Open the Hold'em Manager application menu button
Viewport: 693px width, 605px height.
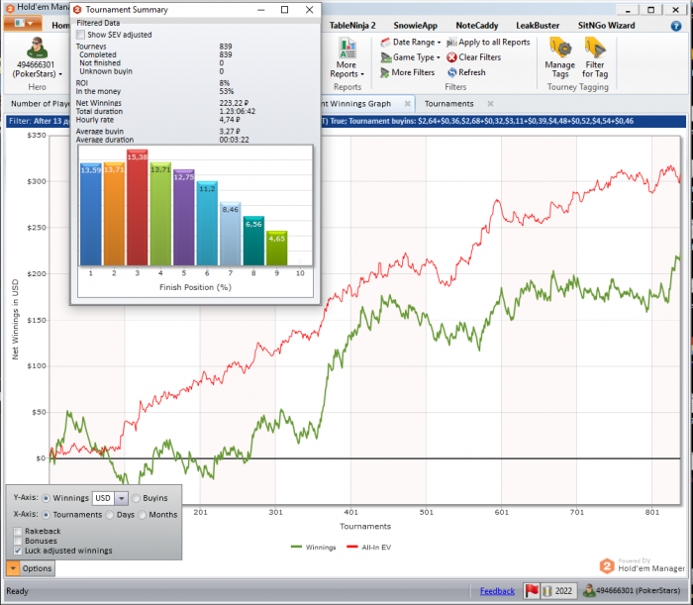click(23, 23)
